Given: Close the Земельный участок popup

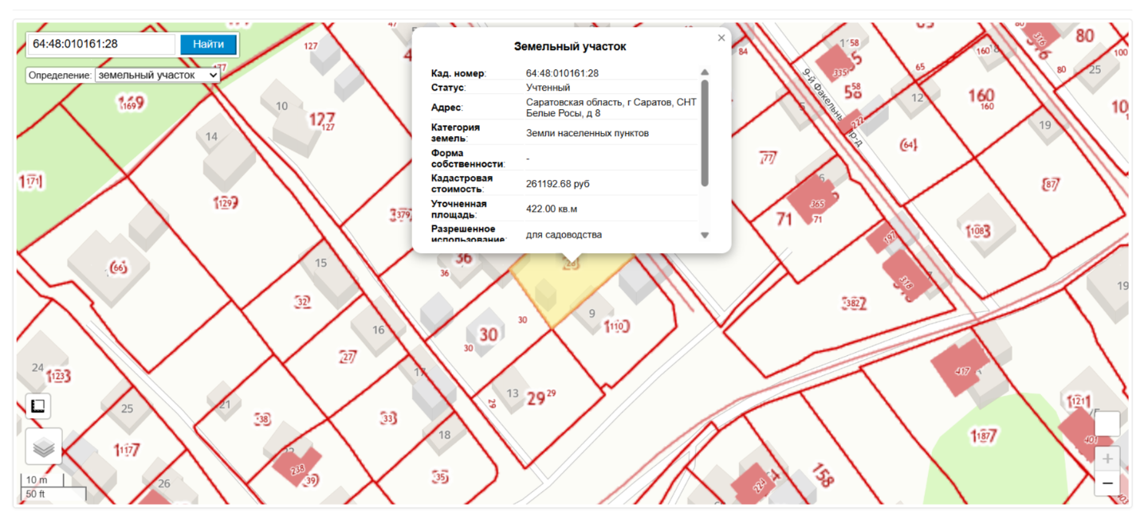Looking at the screenshot, I should pos(721,37).
